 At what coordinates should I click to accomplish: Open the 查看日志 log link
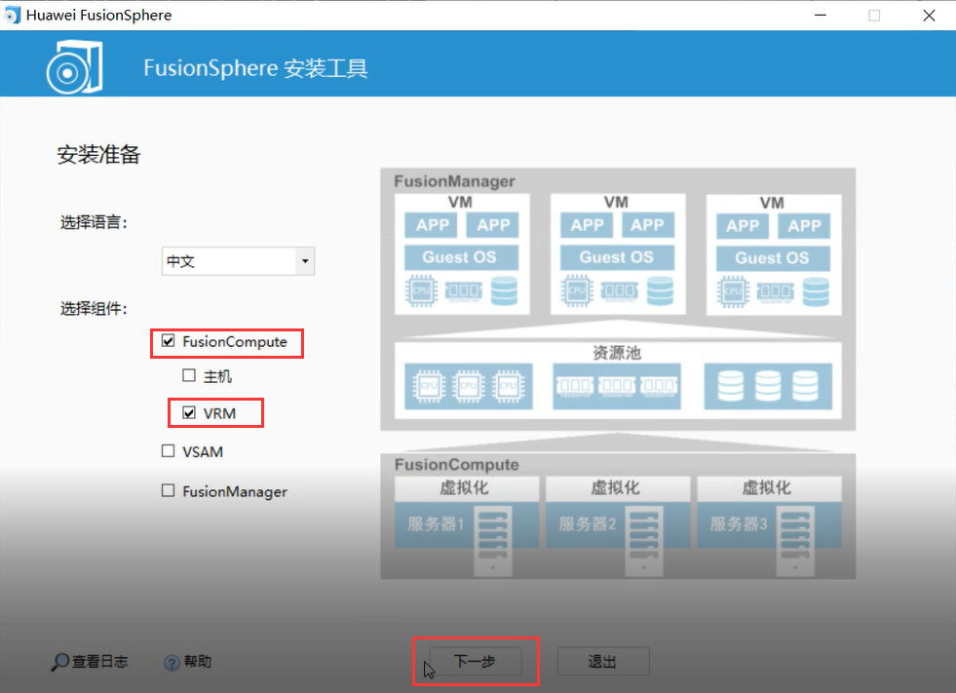coord(100,661)
